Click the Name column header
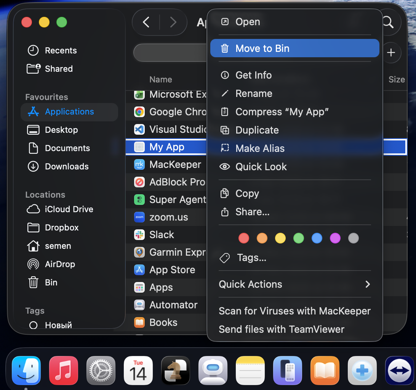 click(161, 79)
